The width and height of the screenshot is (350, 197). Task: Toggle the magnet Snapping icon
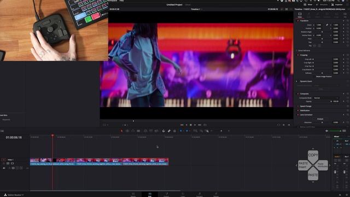click(164, 131)
